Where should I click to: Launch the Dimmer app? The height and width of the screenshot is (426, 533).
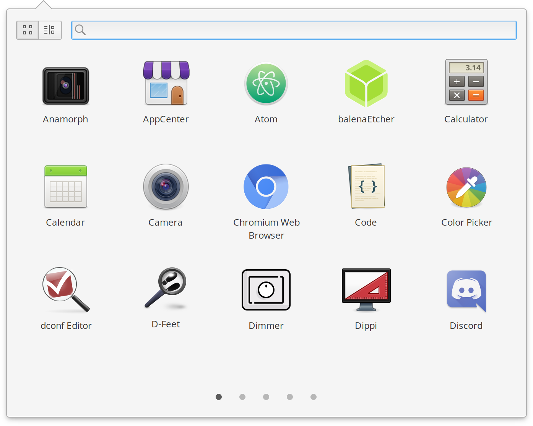click(x=266, y=290)
